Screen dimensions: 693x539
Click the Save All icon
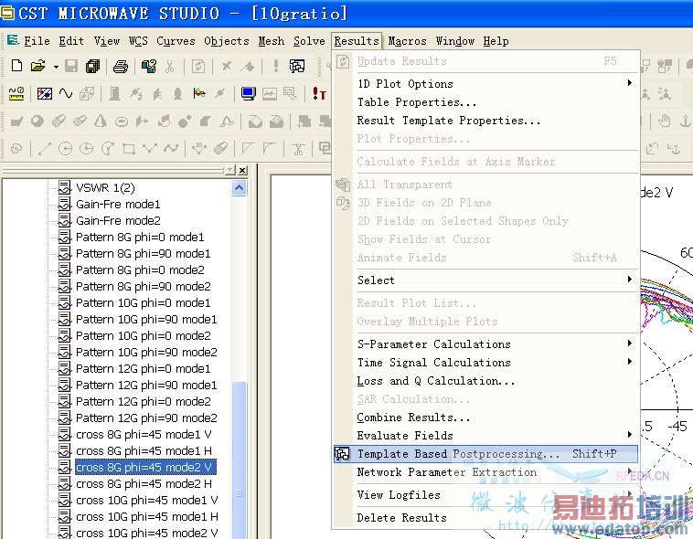pos(93,66)
